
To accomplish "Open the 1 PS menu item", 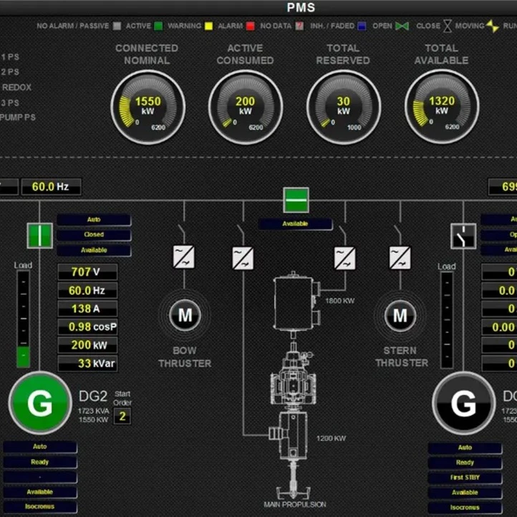I will tap(10, 57).
